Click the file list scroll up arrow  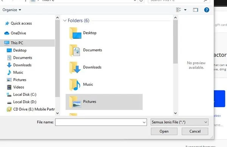[176, 18]
